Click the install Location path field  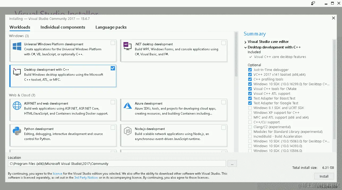tap(117, 164)
